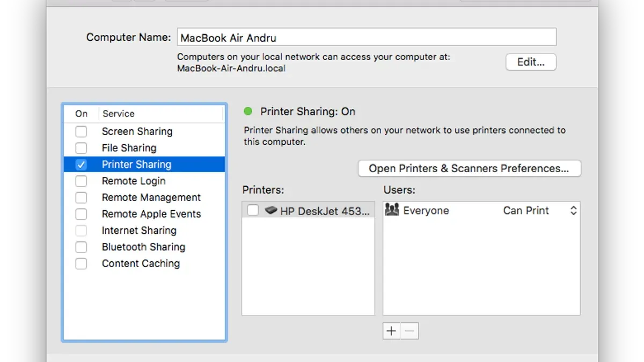Select the Internet Sharing service label
The image size is (644, 362).
tap(139, 231)
